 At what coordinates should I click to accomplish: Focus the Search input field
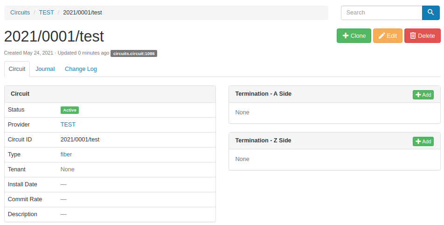coord(382,13)
